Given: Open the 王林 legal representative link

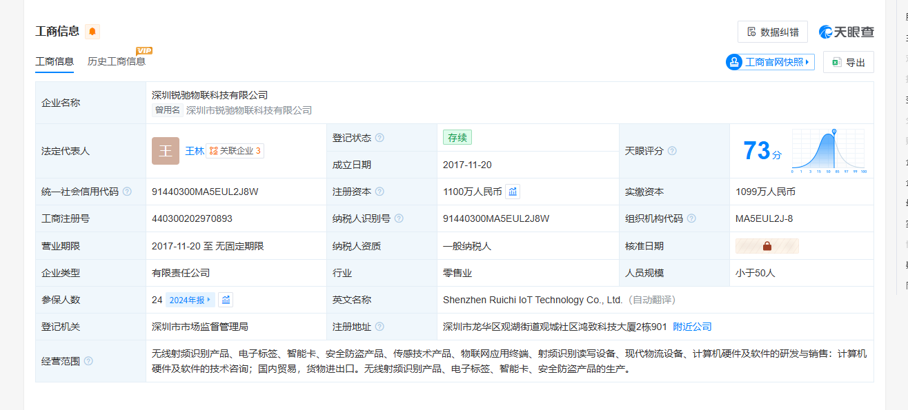Looking at the screenshot, I should click(x=195, y=151).
